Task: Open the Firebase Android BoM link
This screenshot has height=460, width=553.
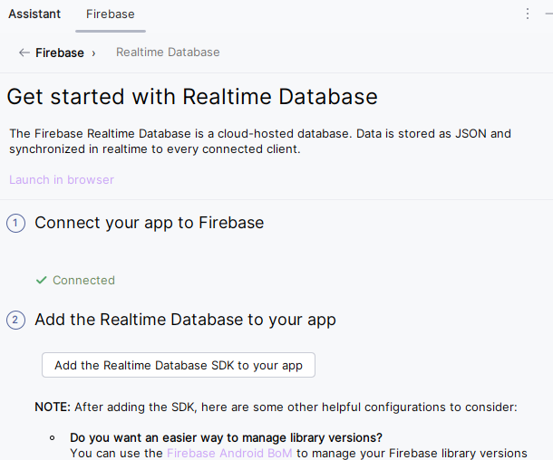Action: tap(229, 453)
